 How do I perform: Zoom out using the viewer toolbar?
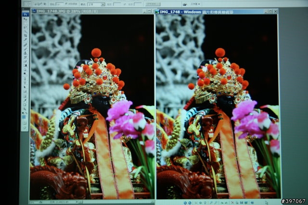[x=215, y=203]
